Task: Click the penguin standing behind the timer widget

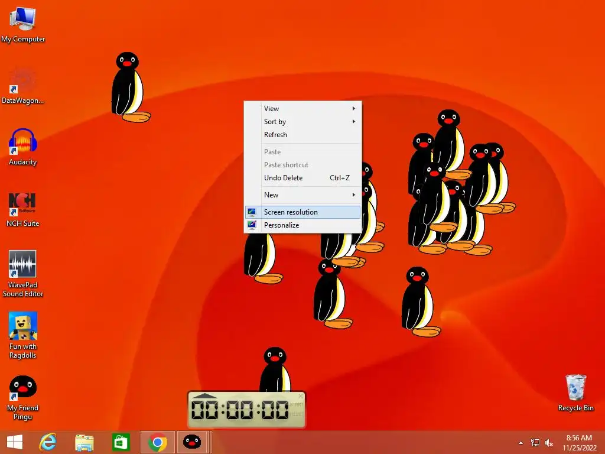Action: (x=275, y=369)
